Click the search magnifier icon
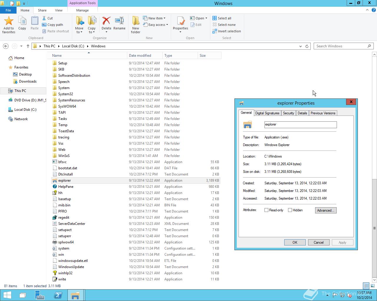377x301 pixels. (x=369, y=46)
